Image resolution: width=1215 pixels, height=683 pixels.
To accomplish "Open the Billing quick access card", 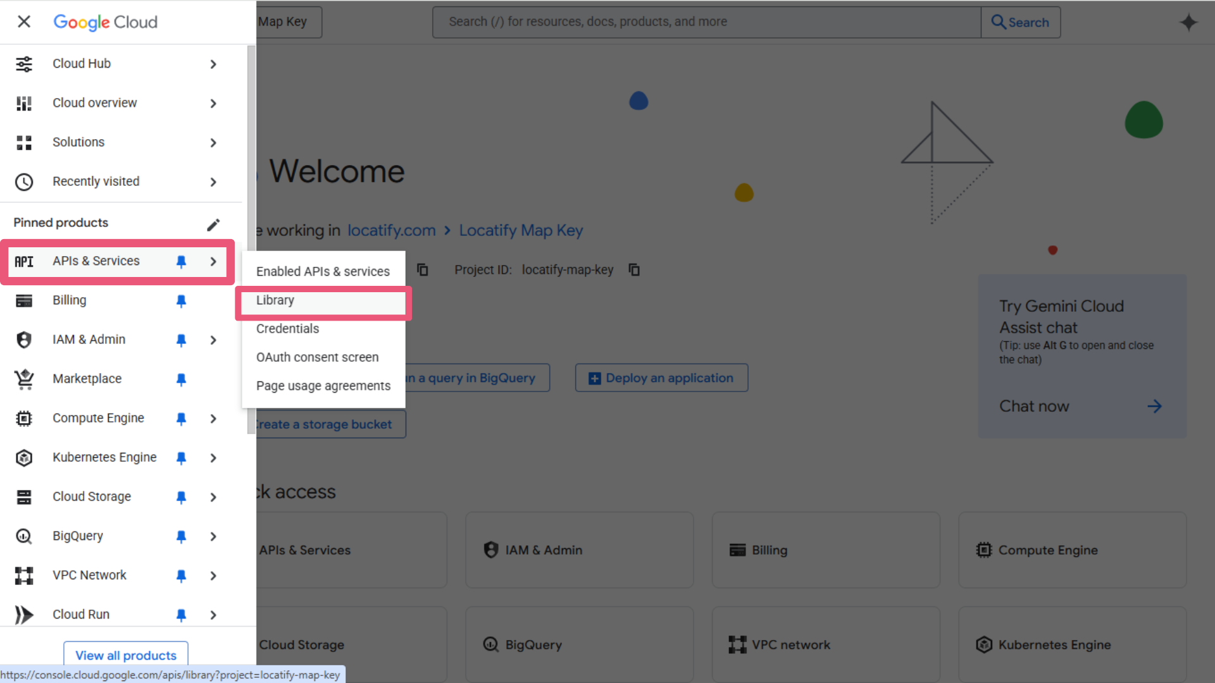I will coord(826,550).
